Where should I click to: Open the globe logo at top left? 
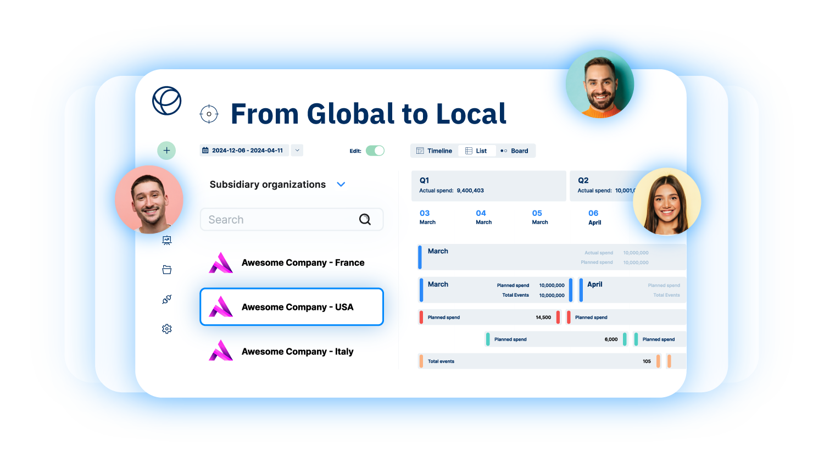(167, 101)
